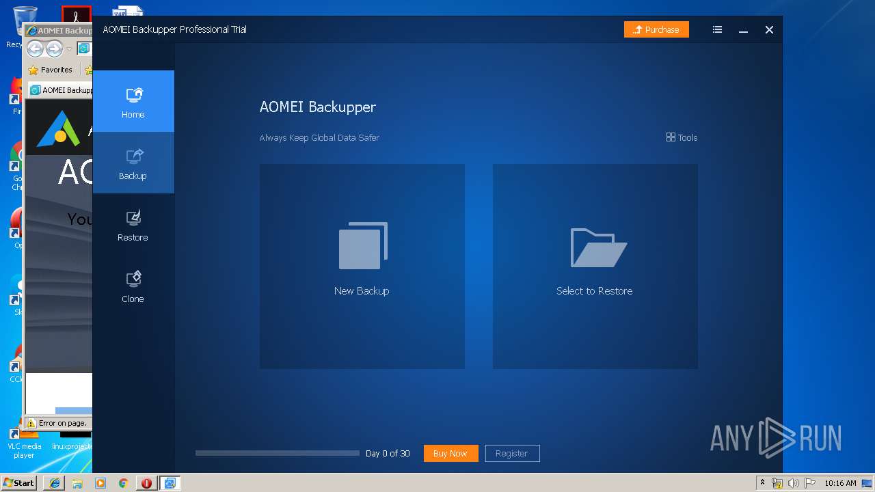This screenshot has height=492, width=875.
Task: Open Google Chrome from taskbar
Action: click(124, 483)
